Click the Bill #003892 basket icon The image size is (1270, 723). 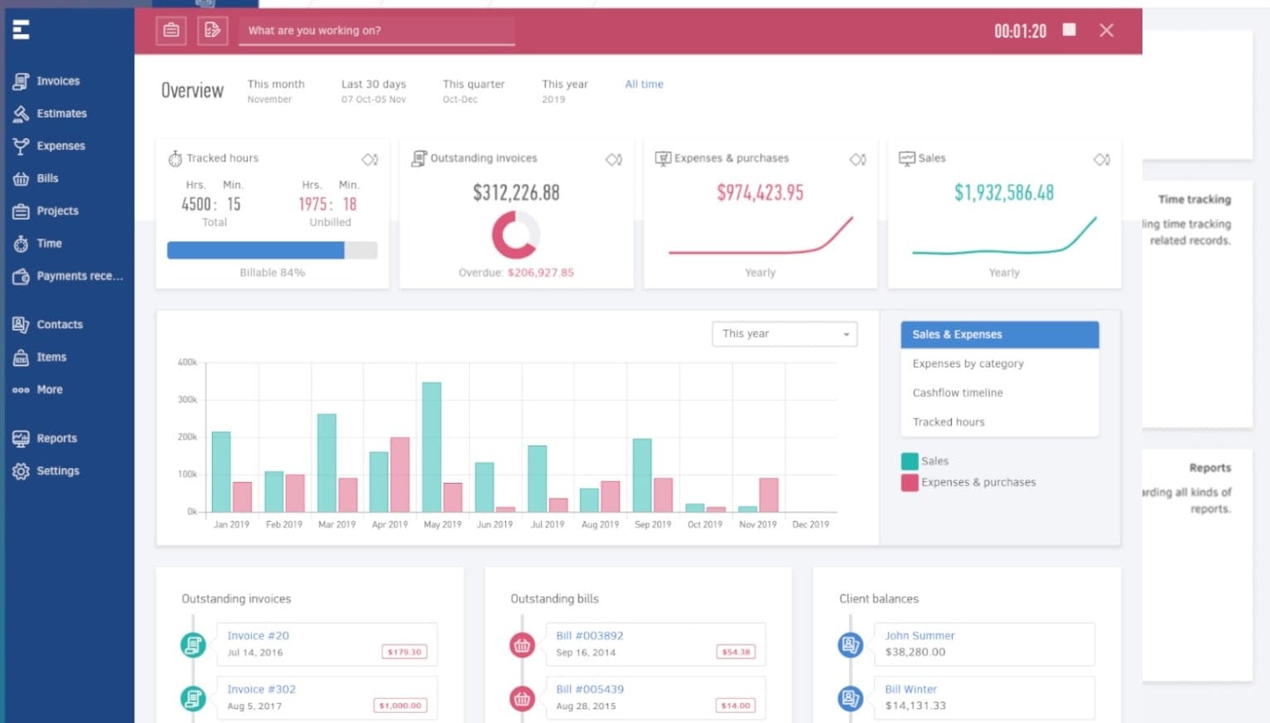pos(522,644)
